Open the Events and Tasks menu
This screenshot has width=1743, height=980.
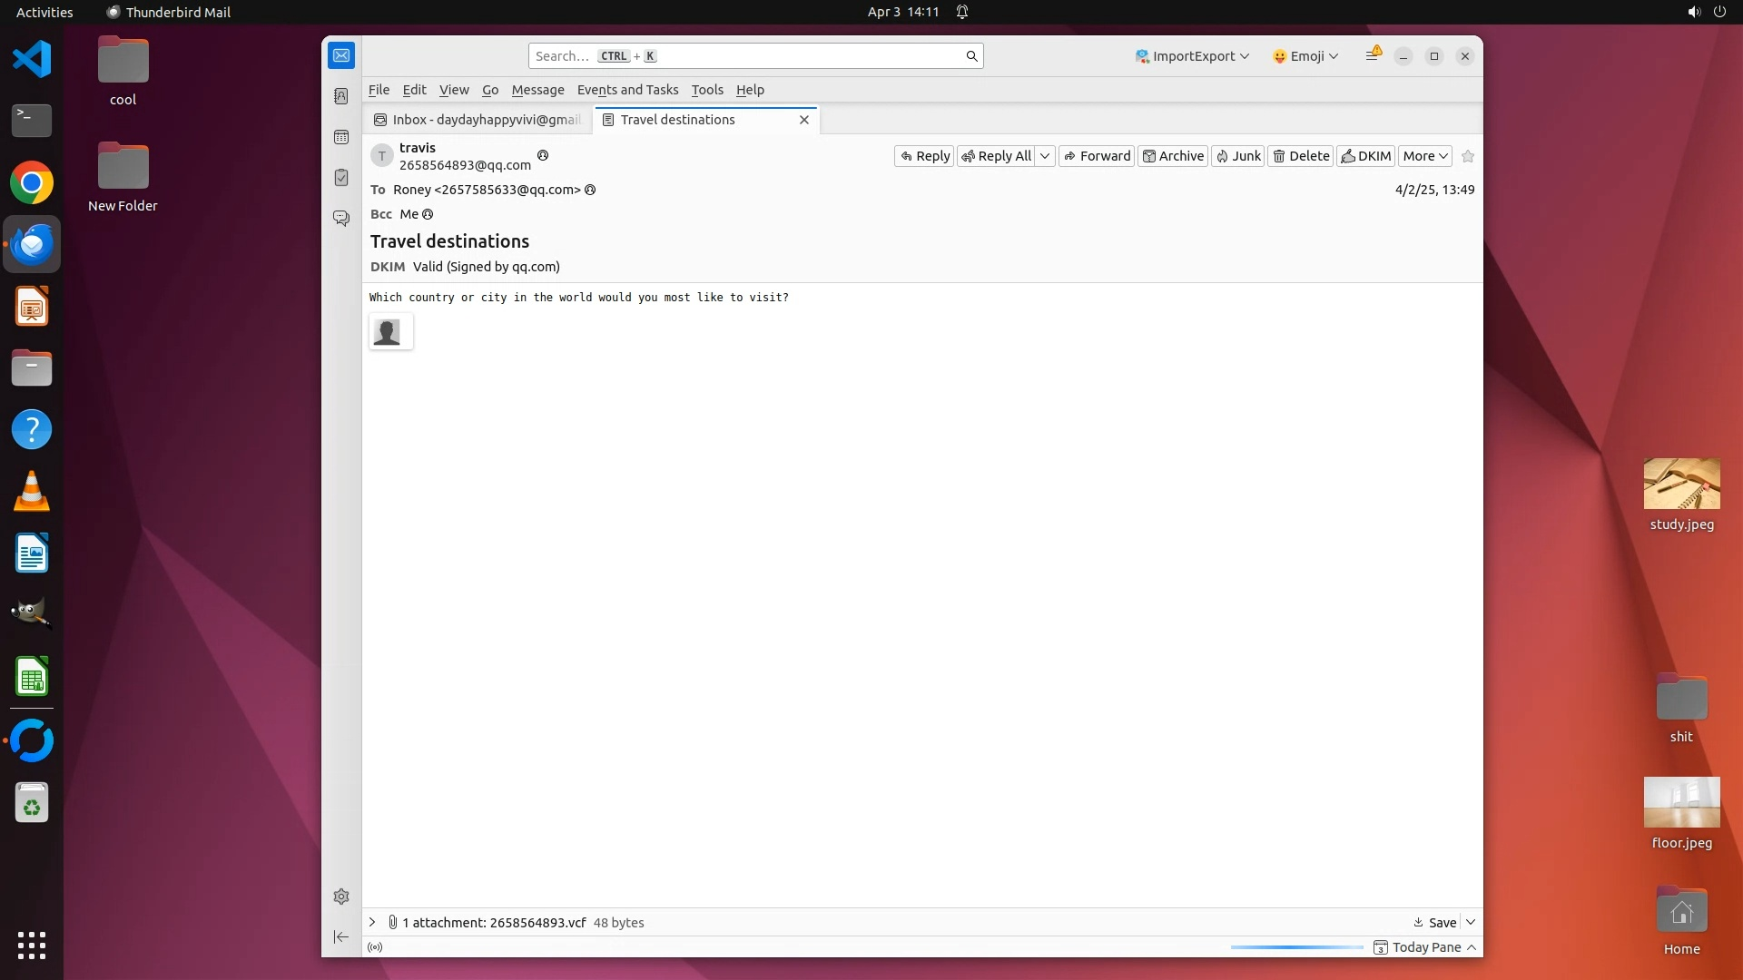pyautogui.click(x=627, y=90)
